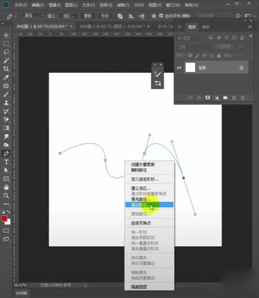Select the Zoom magnifier tool
Screen dimensions: 259x298
point(6,196)
